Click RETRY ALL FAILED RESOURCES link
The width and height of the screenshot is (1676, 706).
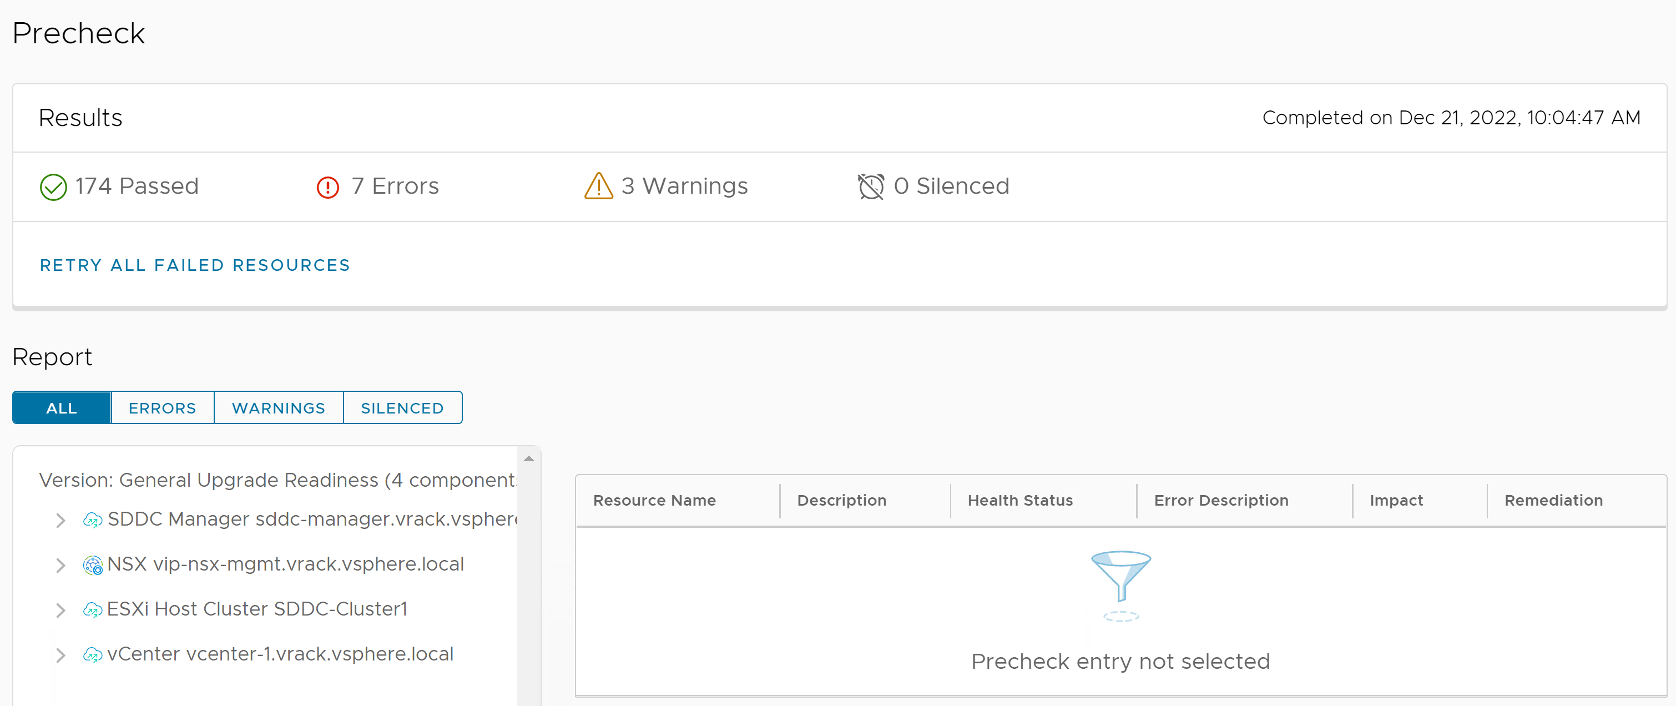[x=195, y=265]
